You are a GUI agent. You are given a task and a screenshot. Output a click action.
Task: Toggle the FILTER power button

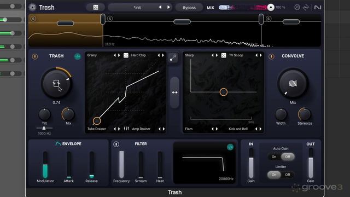click(116, 144)
